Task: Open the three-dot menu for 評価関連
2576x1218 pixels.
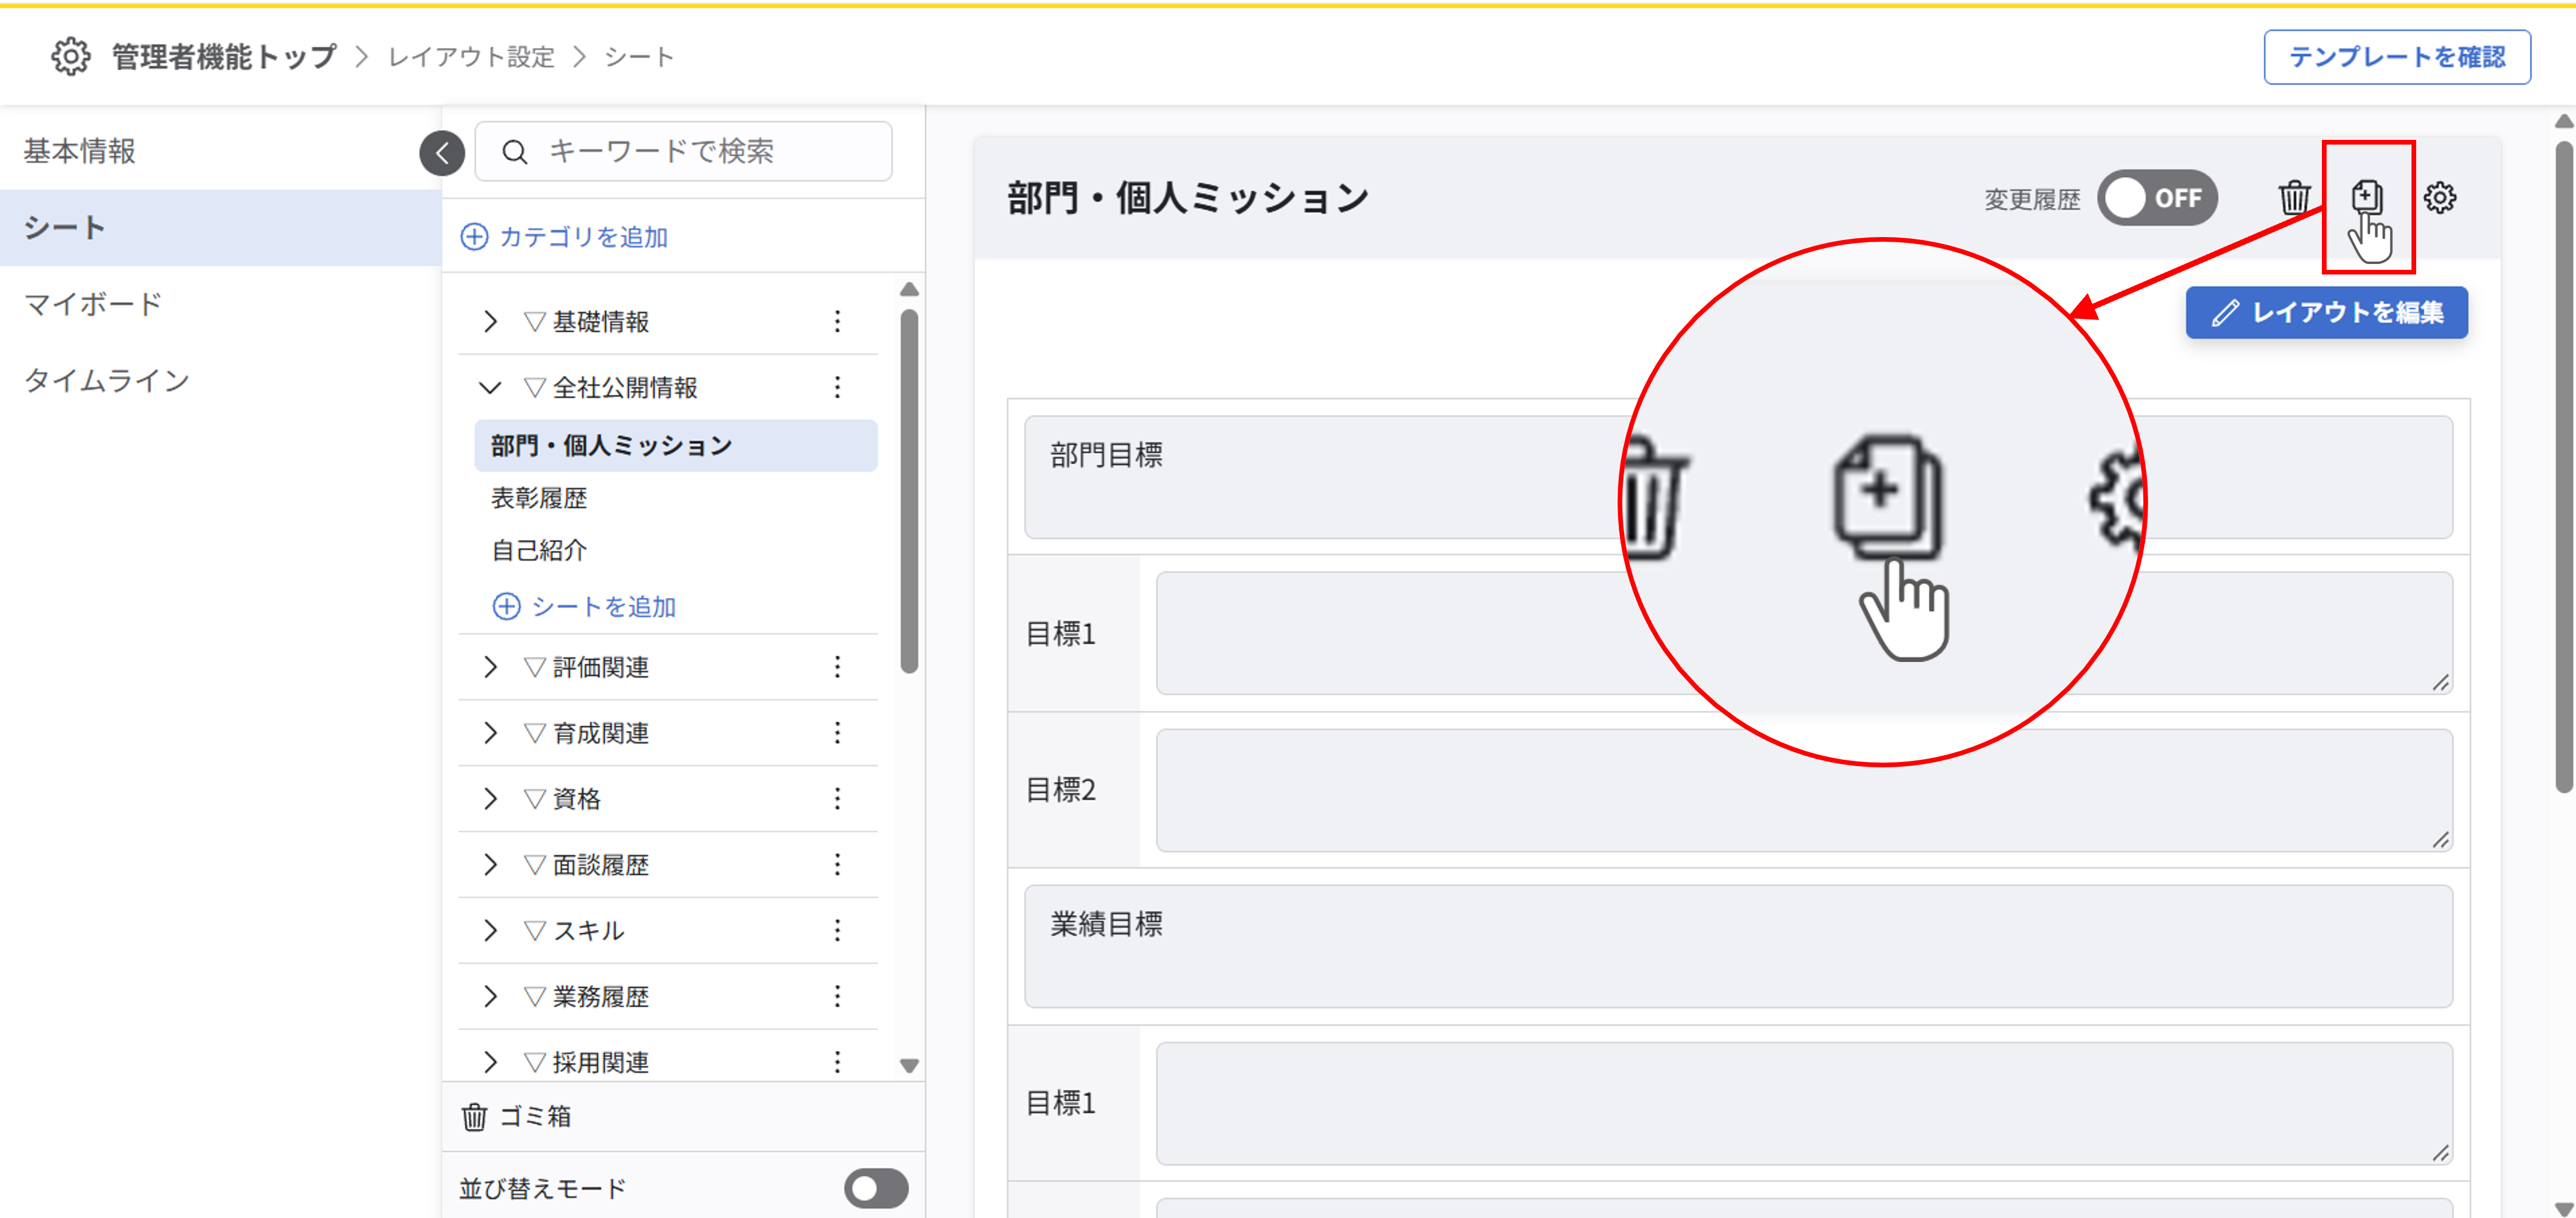Action: [x=837, y=667]
